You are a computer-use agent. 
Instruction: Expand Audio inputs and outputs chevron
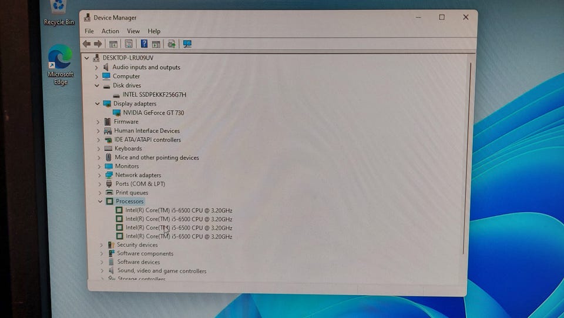coord(96,67)
